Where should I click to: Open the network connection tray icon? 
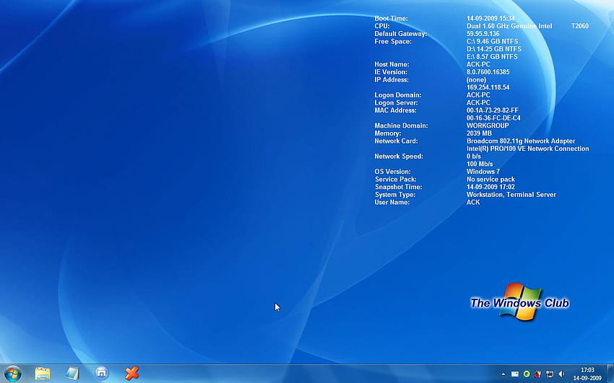[550, 374]
